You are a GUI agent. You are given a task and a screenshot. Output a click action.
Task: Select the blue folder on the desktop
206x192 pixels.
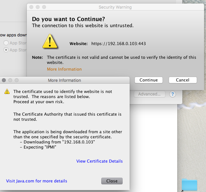[x=189, y=185]
